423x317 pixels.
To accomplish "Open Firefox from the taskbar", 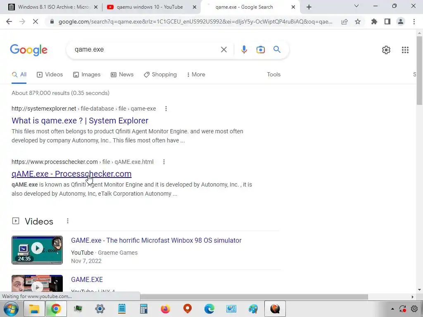I will click(x=165, y=309).
